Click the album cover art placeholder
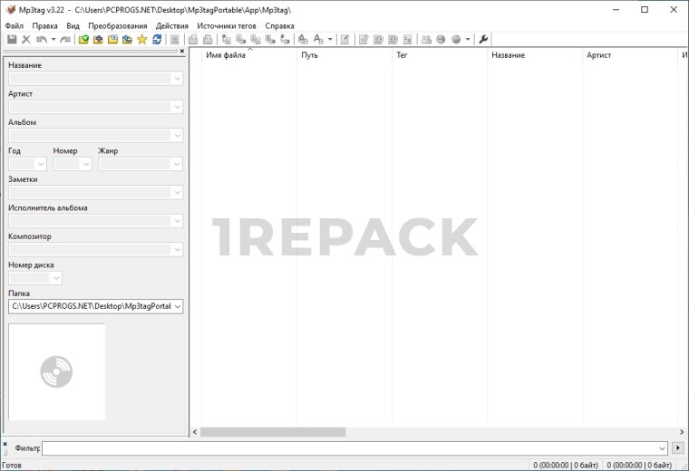This screenshot has width=689, height=471. [56, 371]
